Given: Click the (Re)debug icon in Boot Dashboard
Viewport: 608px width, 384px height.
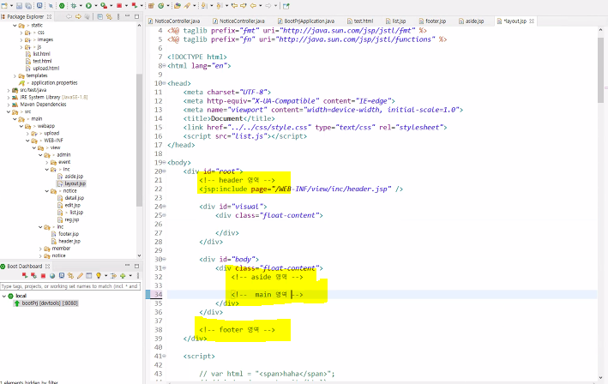Looking at the screenshot, I should coord(33,275).
